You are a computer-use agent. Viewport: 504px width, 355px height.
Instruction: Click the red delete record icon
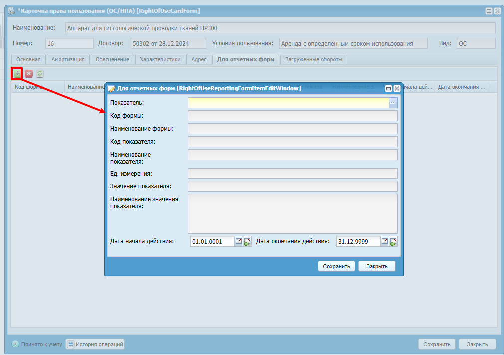tap(29, 73)
